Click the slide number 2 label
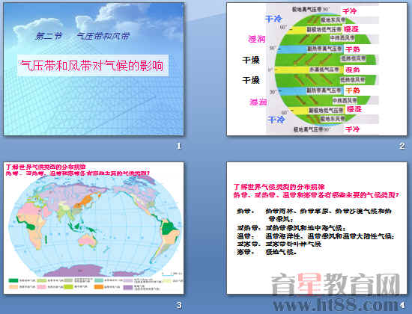Screen dimensions: 412x314 tap(402, 146)
